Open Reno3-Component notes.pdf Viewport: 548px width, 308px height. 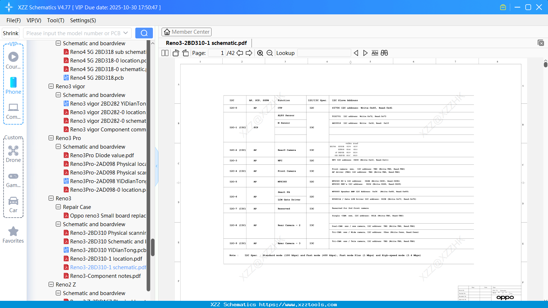[105, 276]
